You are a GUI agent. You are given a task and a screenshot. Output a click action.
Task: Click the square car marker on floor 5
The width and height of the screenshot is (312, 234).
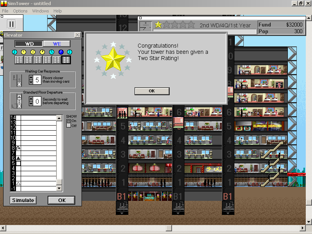pos(18,163)
